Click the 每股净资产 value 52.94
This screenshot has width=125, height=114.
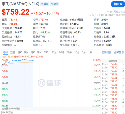(x=20, y=41)
